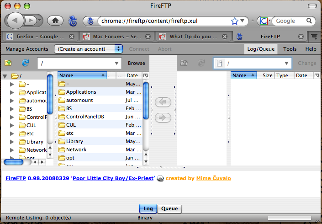Open the URL history dropdown arrow

(x=243, y=21)
